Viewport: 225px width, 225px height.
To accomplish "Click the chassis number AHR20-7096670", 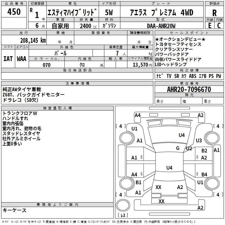I will [189, 89].
